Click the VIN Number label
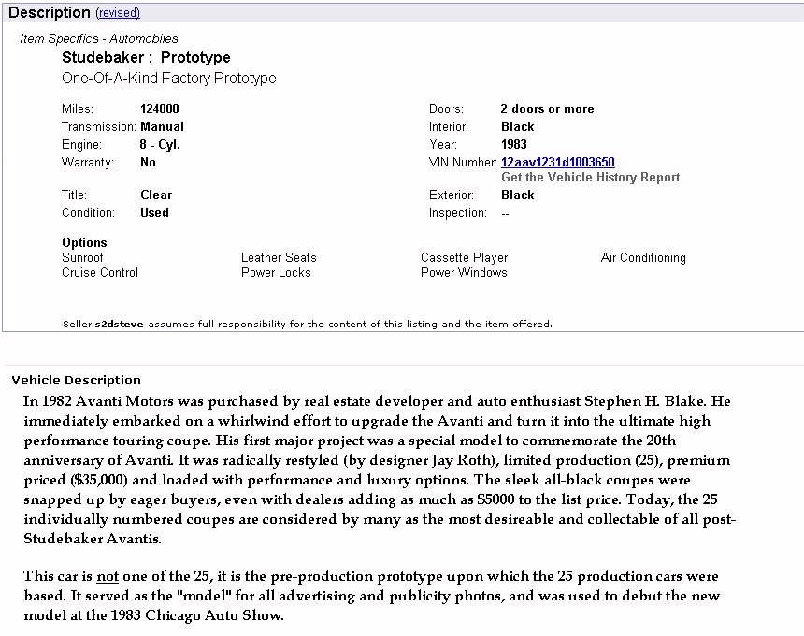Viewport: 804px width, 636px height. click(x=463, y=163)
